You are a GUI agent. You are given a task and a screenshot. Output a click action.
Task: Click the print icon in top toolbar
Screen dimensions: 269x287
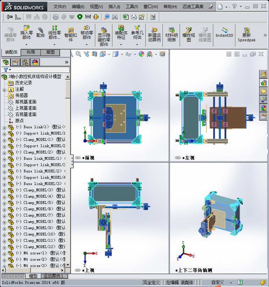(134, 17)
